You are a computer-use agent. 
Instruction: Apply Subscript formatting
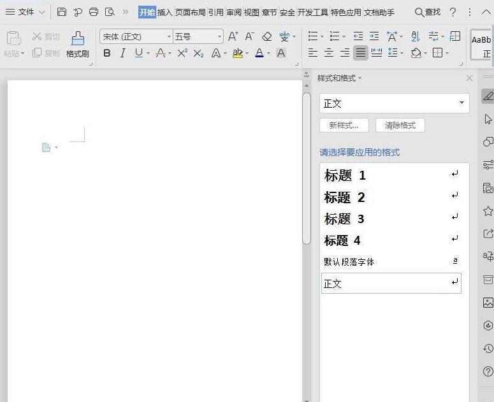pyautogui.click(x=198, y=53)
